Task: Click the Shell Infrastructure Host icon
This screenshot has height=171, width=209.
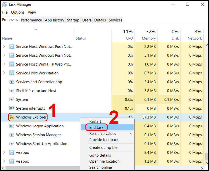Action: point(12,91)
